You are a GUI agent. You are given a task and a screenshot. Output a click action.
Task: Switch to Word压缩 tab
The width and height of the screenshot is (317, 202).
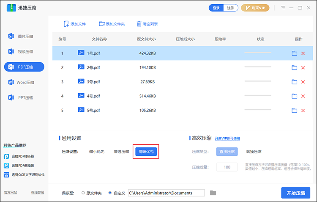(25, 82)
